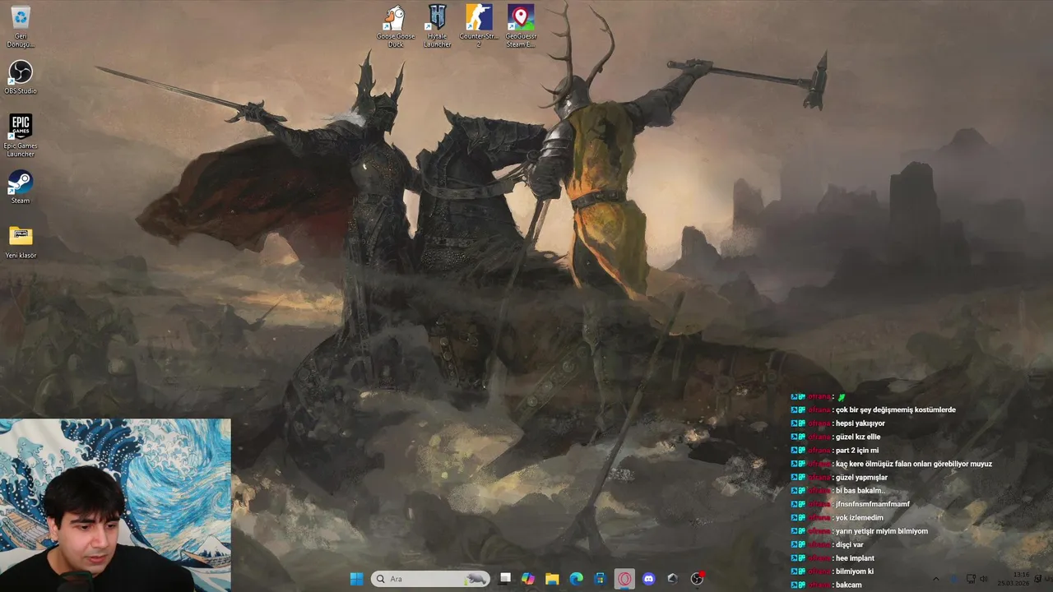Click the Ara search box on taskbar

coord(430,579)
